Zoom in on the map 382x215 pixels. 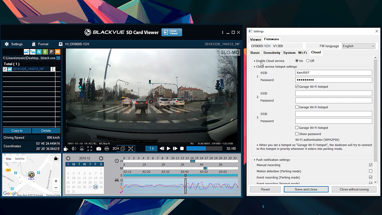click(56, 181)
